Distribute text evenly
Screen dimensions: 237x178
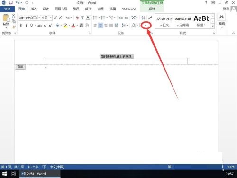(117, 25)
